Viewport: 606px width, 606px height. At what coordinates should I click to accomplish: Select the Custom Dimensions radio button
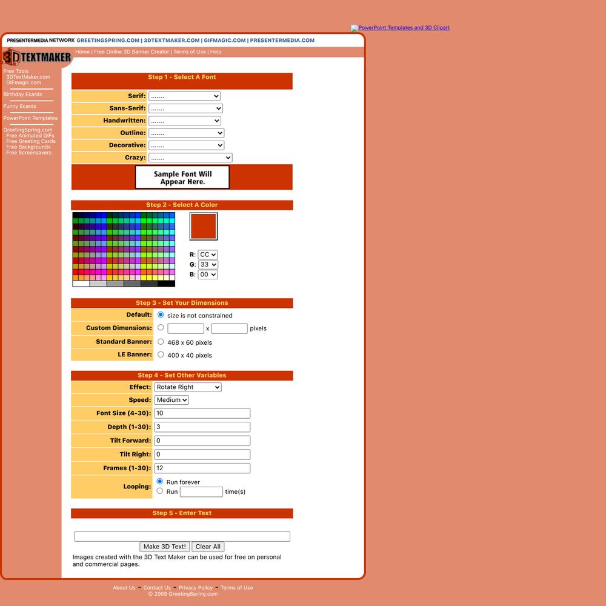161,328
